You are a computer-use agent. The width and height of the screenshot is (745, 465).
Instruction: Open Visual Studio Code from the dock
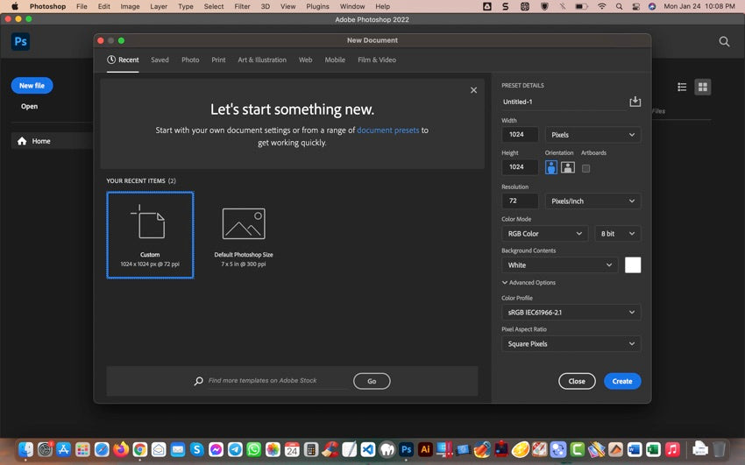pyautogui.click(x=368, y=449)
